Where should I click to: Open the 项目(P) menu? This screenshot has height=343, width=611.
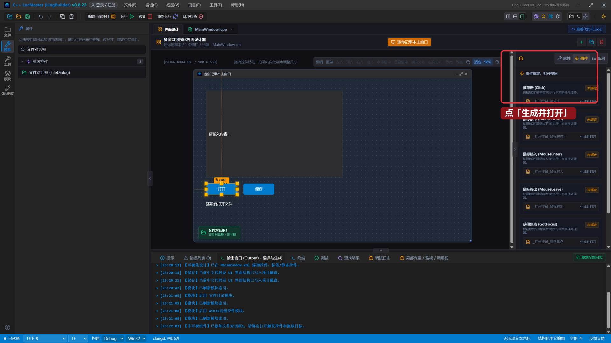[194, 5]
